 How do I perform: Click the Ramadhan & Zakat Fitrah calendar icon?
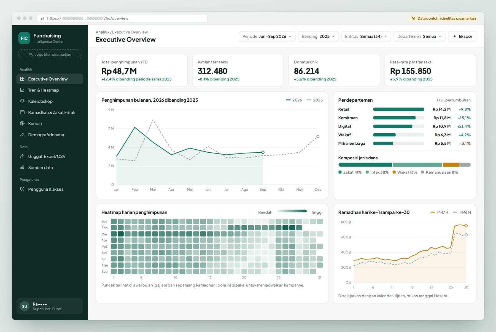[22, 112]
